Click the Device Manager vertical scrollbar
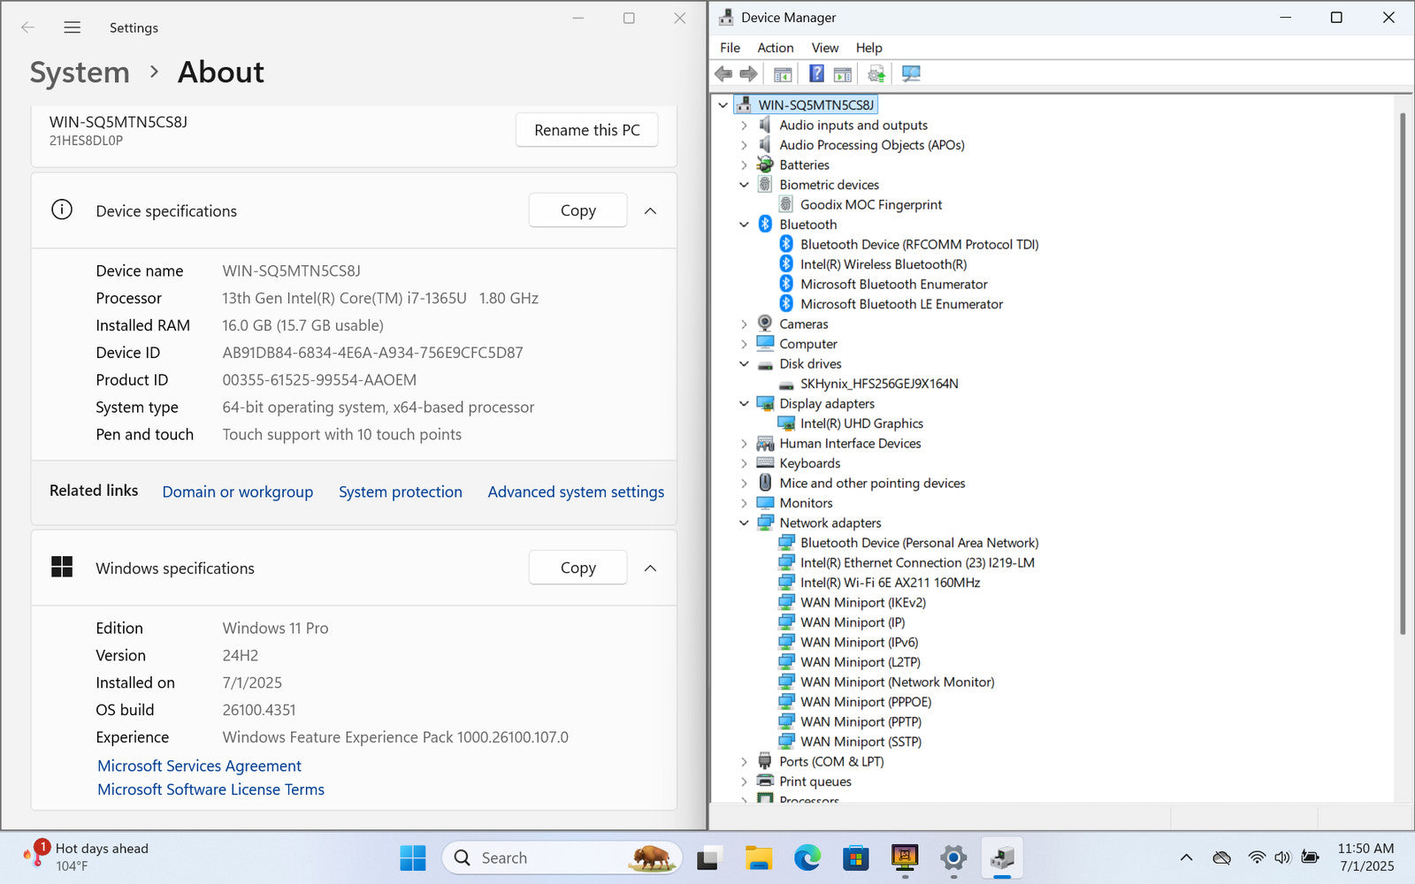1415x884 pixels. (1403, 371)
